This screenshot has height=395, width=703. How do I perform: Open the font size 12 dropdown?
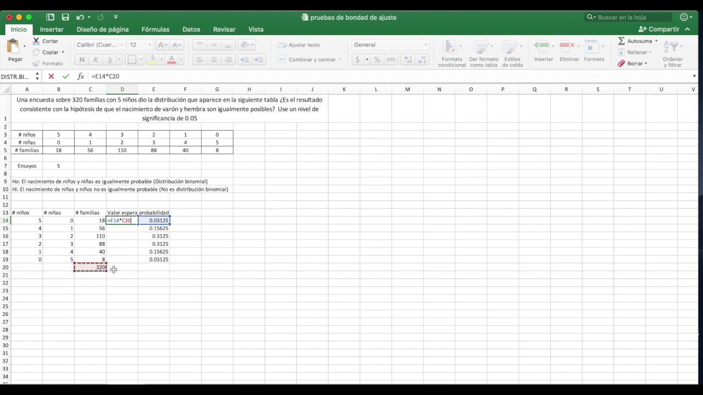point(149,45)
